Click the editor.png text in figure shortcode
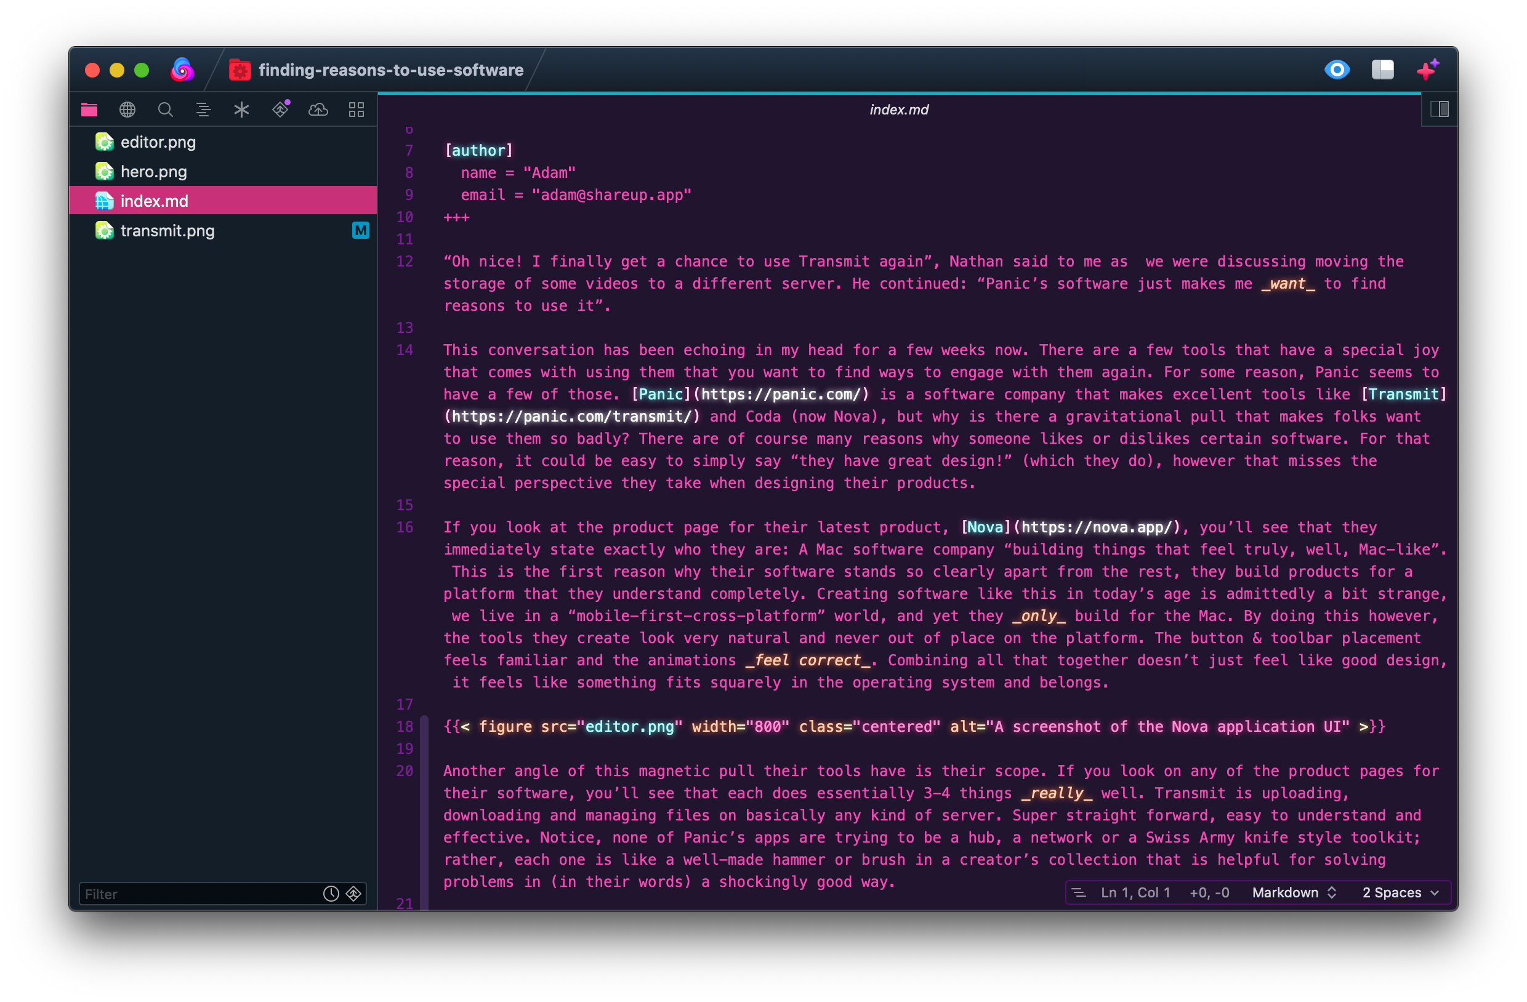1527x1002 pixels. pos(629,726)
